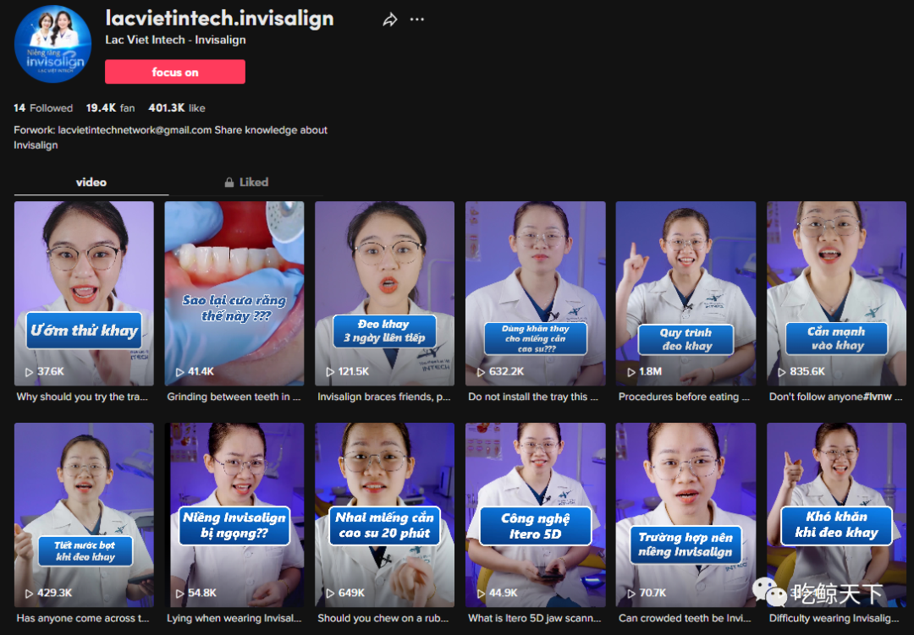This screenshot has height=635, width=914.
Task: Click caption 'Procedures before eating ...'
Action: 685,397
